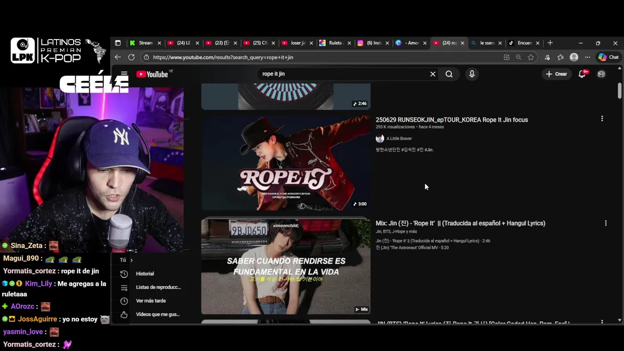Close the Stream tab
The width and height of the screenshot is (624, 351).
click(159, 43)
